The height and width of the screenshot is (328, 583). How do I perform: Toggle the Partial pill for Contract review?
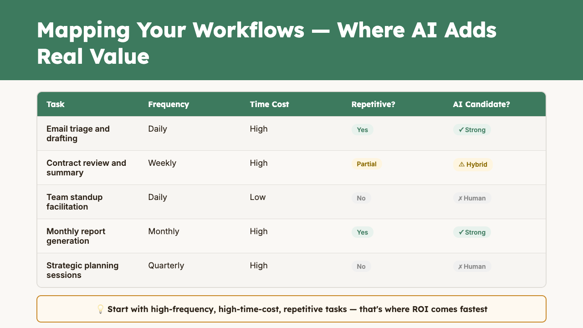tap(367, 164)
